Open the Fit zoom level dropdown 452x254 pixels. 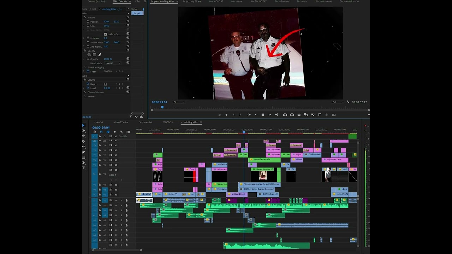179,102
